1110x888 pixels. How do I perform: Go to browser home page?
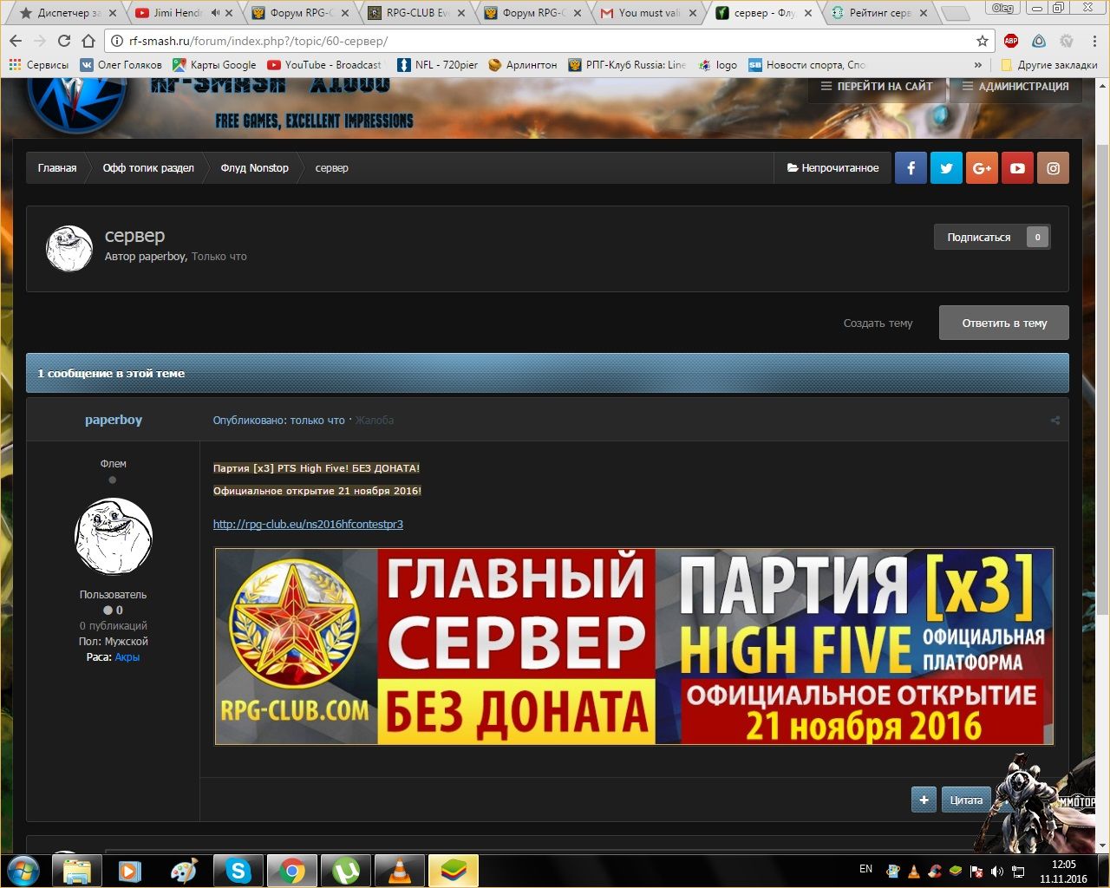[x=88, y=41]
